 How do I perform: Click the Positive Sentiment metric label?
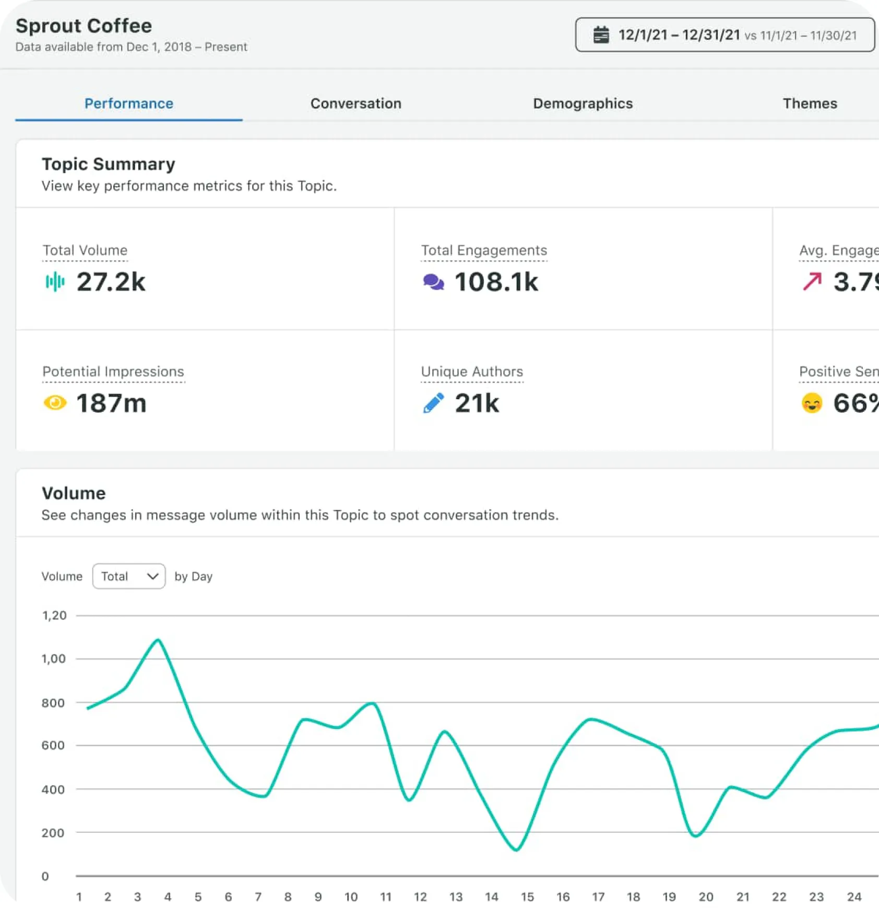pyautogui.click(x=839, y=372)
